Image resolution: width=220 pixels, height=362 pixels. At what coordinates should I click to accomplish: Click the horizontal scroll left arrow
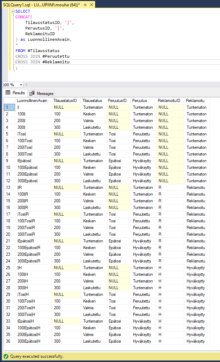pos(26,85)
